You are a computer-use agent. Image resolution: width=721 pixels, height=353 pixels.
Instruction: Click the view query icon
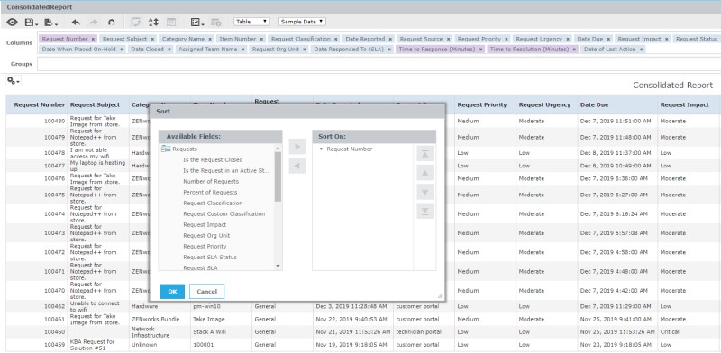point(216,22)
